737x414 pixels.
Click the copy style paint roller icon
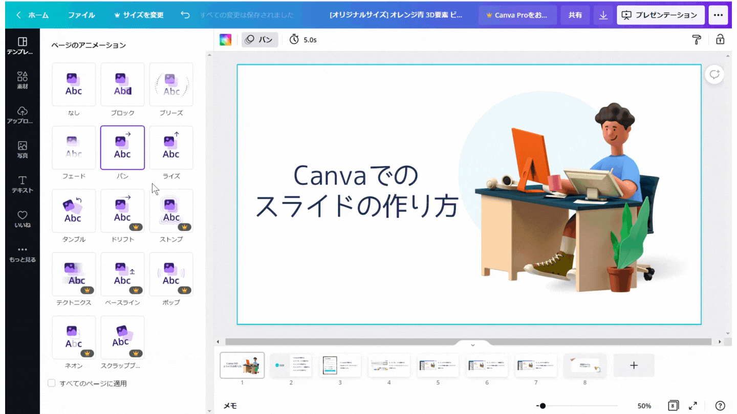pos(696,40)
